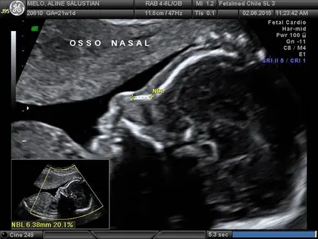This screenshot has width=318, height=239.
Task: Click the Fetal Cardio preset label
Action: coord(287,23)
